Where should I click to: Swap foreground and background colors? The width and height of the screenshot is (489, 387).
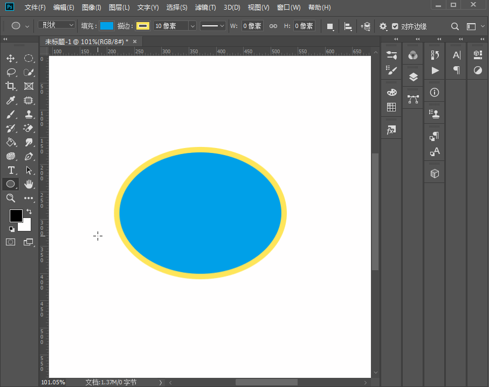pyautogui.click(x=29, y=212)
